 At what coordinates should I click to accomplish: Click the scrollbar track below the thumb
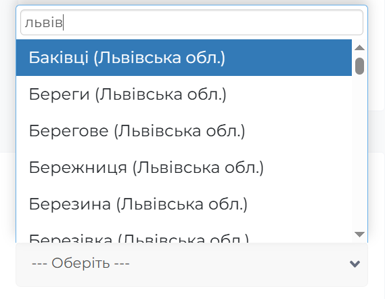360,153
